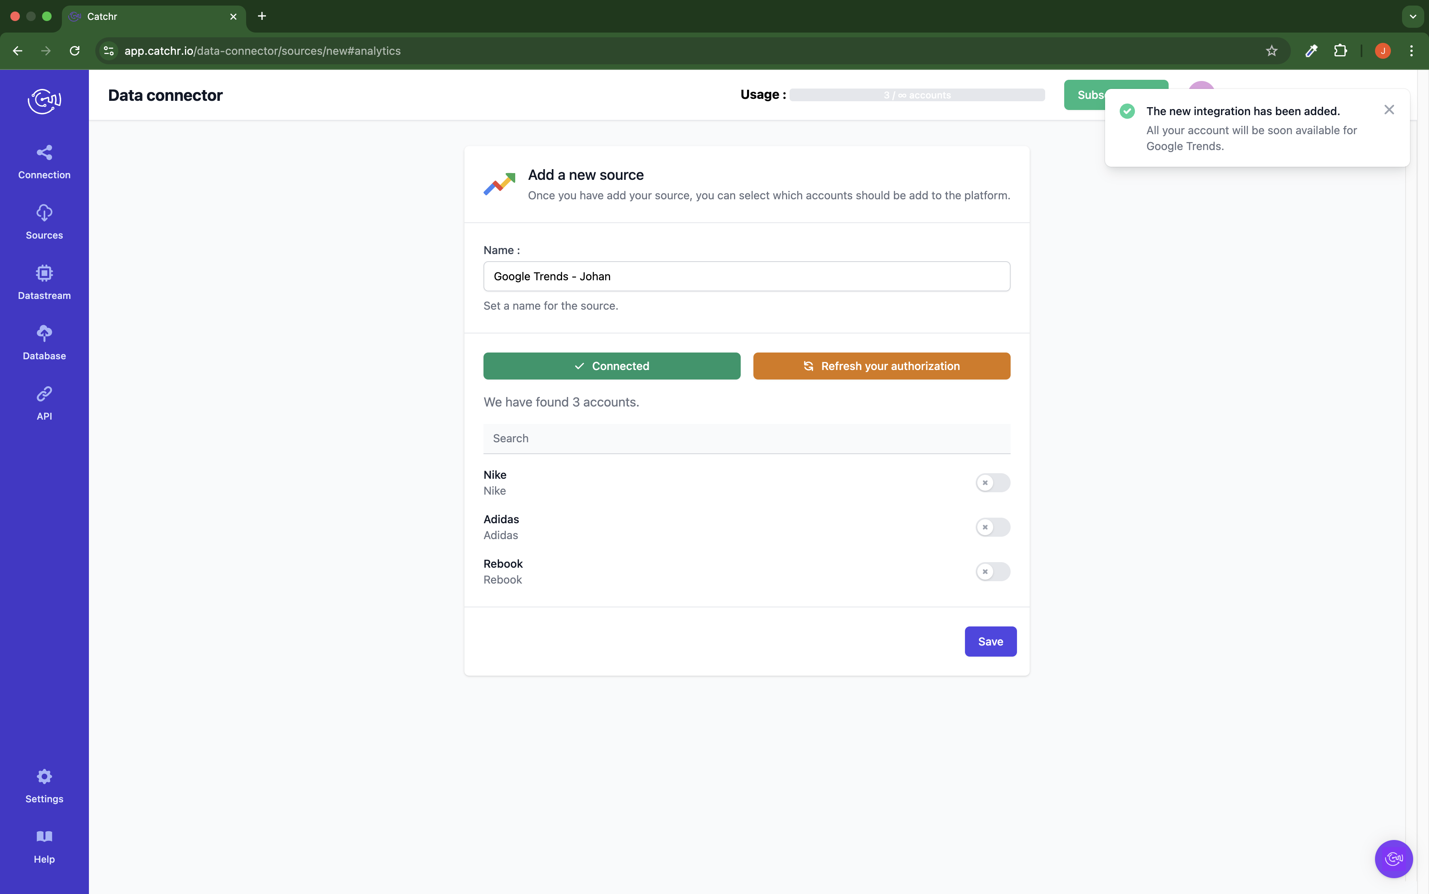
Task: Click the green success check icon in notification
Action: (1127, 111)
